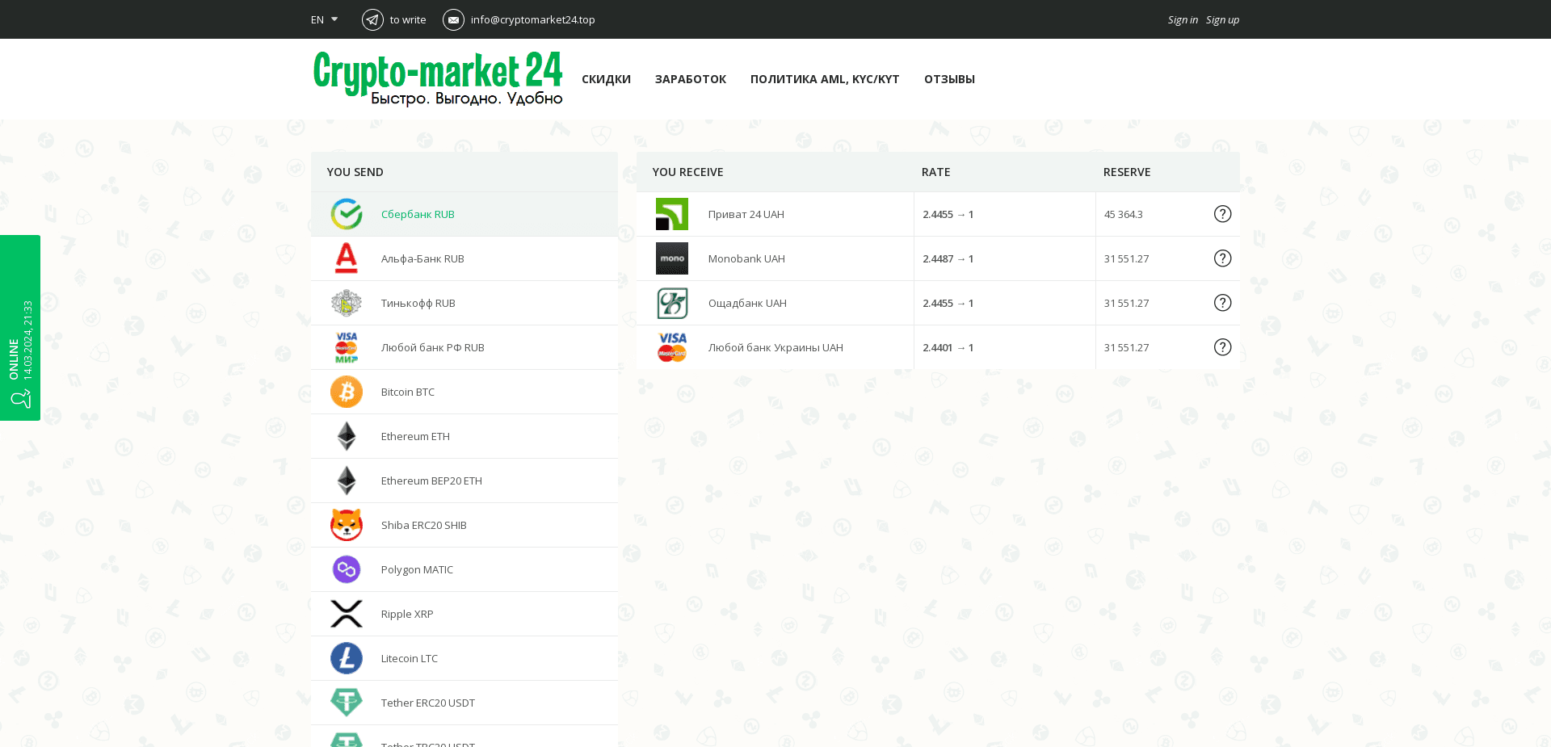Open the ОТЗЫВЫ menu item

tap(949, 79)
